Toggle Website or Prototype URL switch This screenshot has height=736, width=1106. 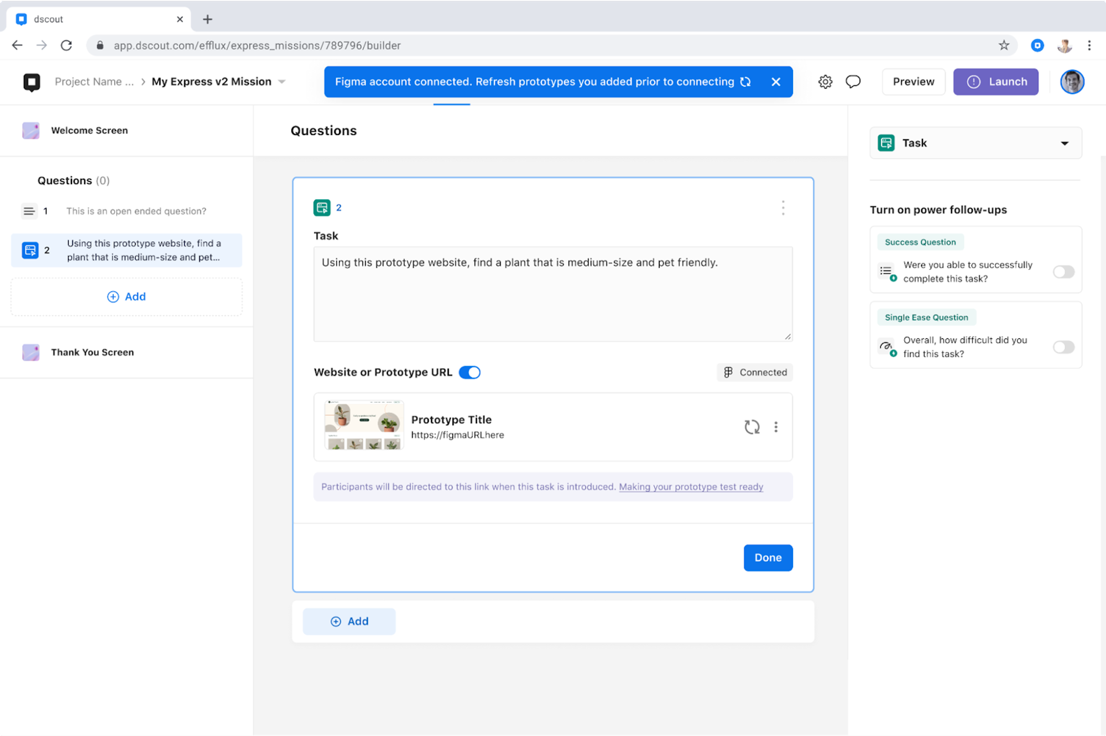click(470, 372)
